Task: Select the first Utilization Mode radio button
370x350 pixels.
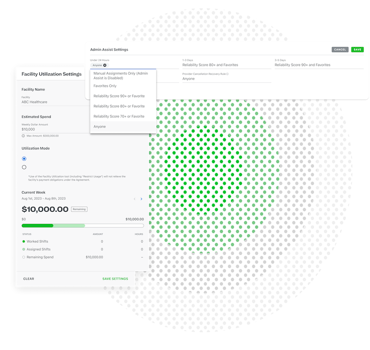Action: tap(24, 159)
